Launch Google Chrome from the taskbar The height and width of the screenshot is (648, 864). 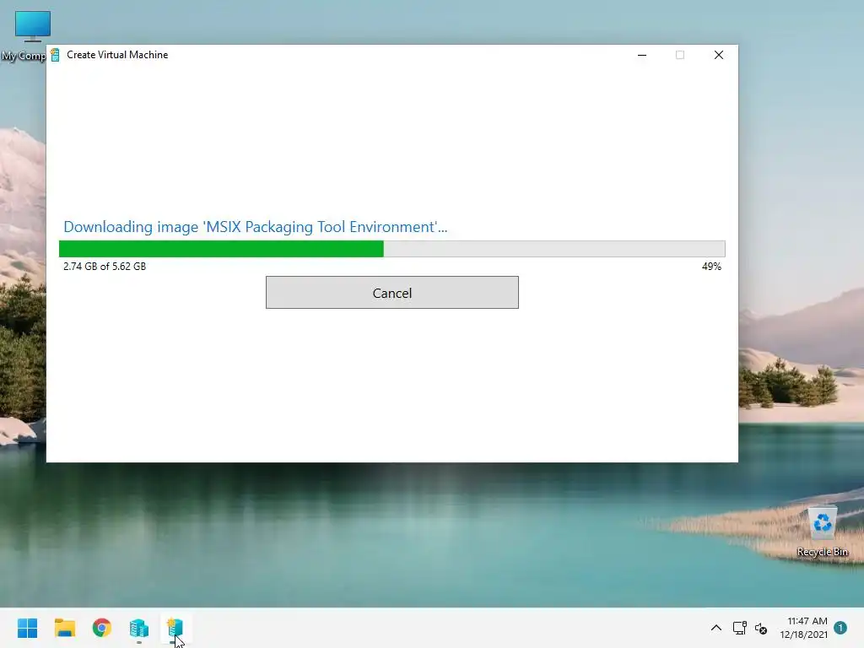click(101, 628)
